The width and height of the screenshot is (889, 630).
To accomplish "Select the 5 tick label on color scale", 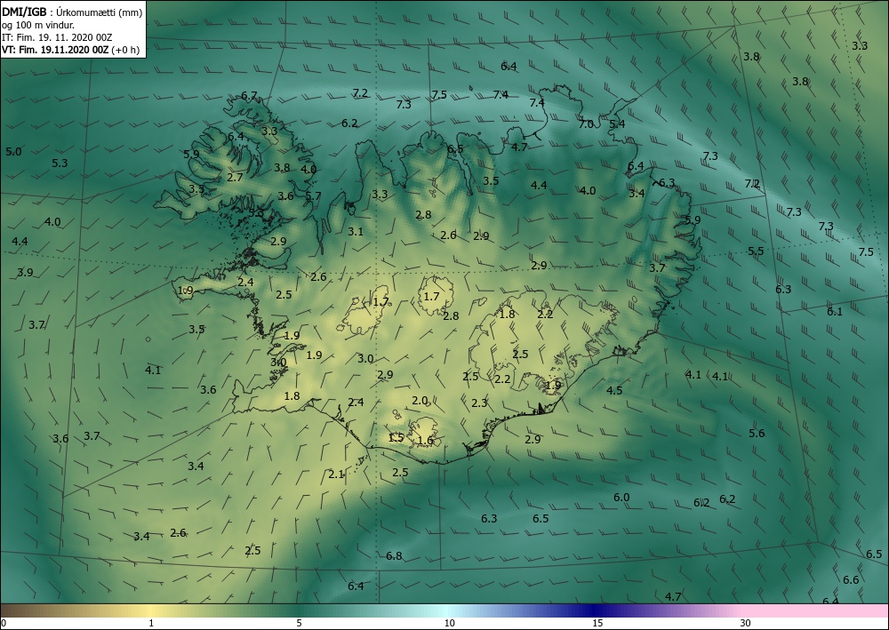I will [299, 623].
